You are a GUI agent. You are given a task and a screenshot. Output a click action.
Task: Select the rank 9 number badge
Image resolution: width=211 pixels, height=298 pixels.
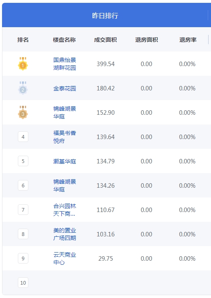23,258
